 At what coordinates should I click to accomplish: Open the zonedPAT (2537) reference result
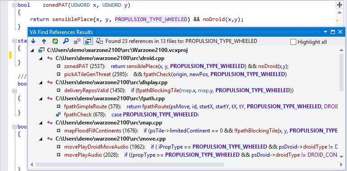176,66
